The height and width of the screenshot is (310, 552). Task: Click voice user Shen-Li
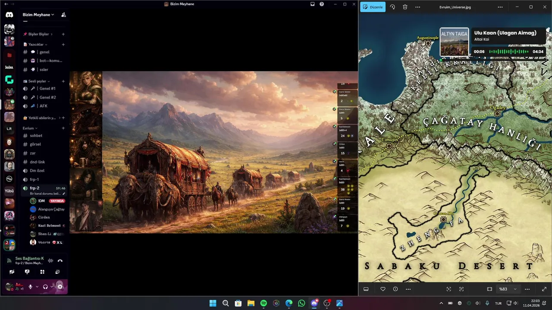point(47,234)
